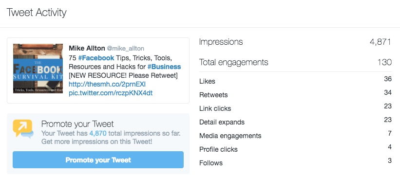Select the Impressions metric row
Image resolution: width=400 pixels, height=177 pixels.
click(295, 42)
